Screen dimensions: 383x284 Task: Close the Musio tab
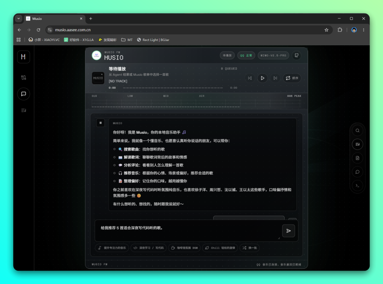pos(81,18)
